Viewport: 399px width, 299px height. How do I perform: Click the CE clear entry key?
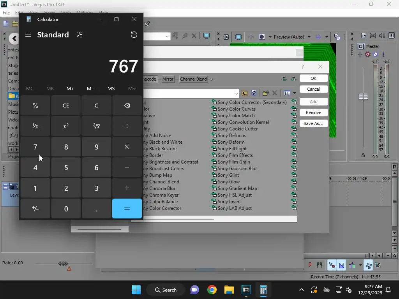(x=66, y=106)
